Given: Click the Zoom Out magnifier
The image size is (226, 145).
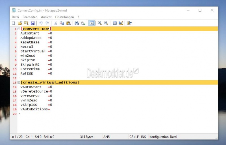Looking at the screenshot, I should tap(106, 23).
